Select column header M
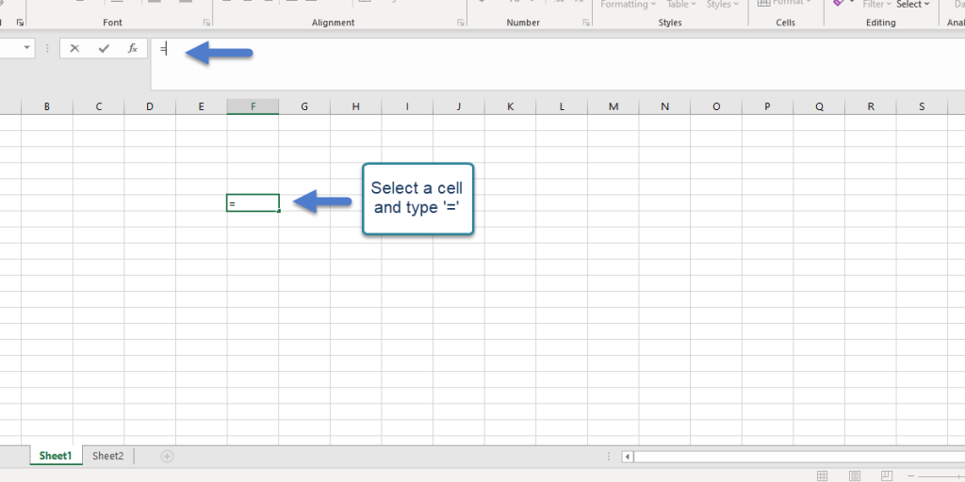 [x=613, y=106]
